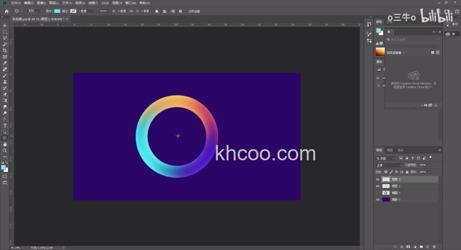The width and height of the screenshot is (461, 250).
Task: Select the Eyedropper tool
Action: pos(5,63)
